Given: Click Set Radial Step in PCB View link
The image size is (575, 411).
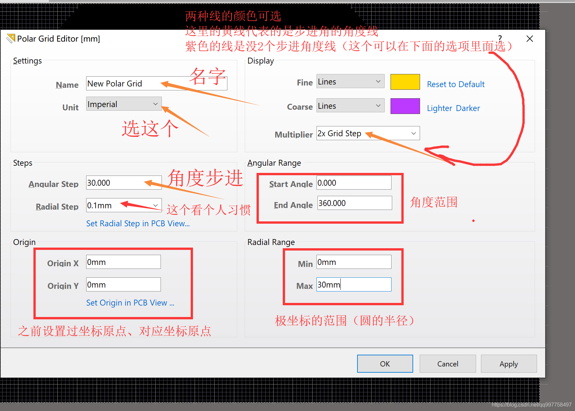Looking at the screenshot, I should click(138, 224).
